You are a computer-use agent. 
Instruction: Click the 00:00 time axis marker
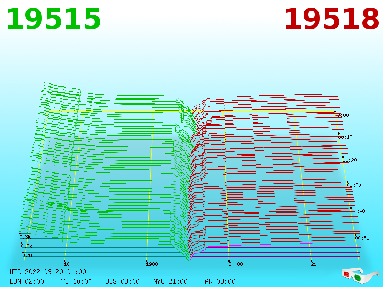341,115
